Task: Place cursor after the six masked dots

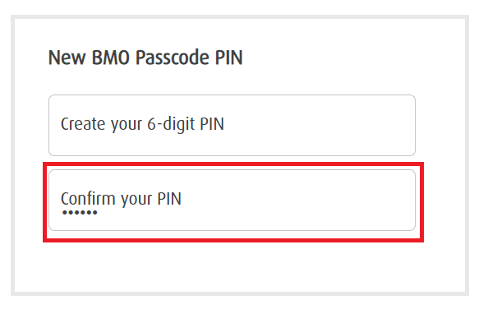Action: [x=99, y=213]
